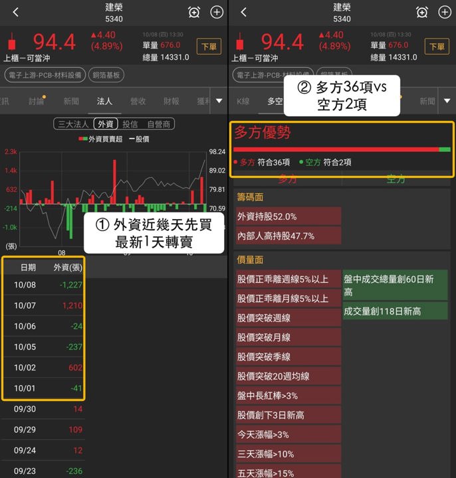Open 今天漲幅>3% indicator
Viewport: 456px width, 478px height.
[288, 434]
